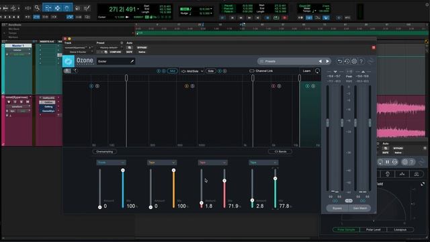The width and height of the screenshot is (430, 242).
Task: Select the Trim tool in edit toolbar
Action: coord(48,8)
